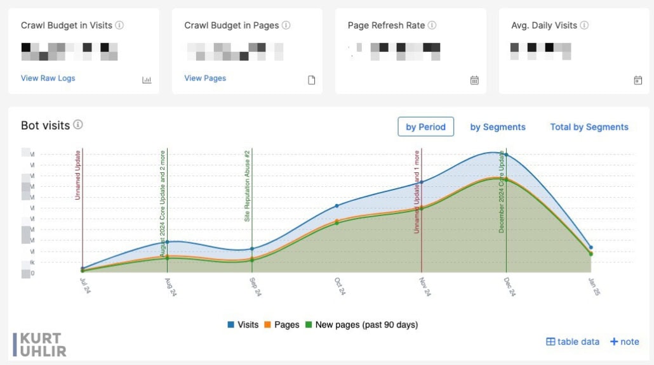Click the bar chart icon in Crawl Budget in Visits card

tap(147, 79)
